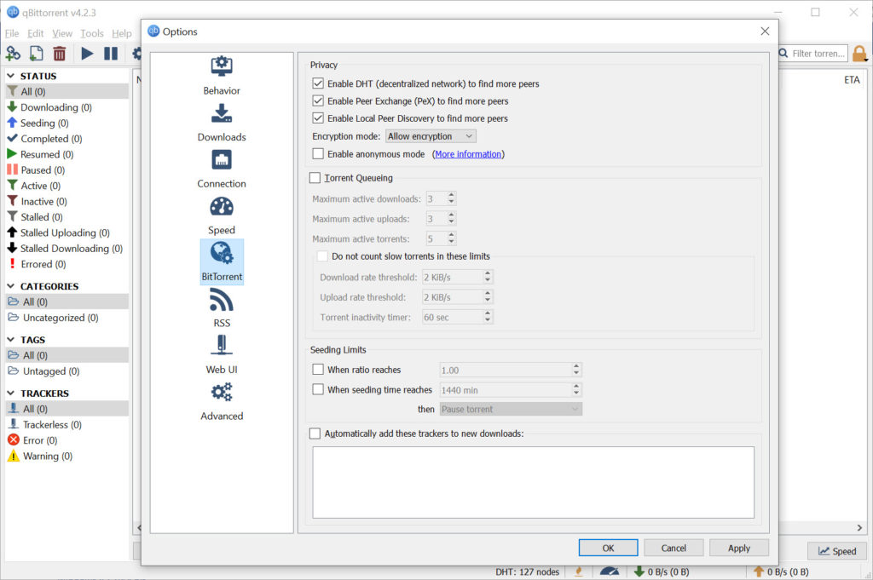Open the Speed options page
Image resolution: width=873 pixels, height=580 pixels.
point(222,215)
